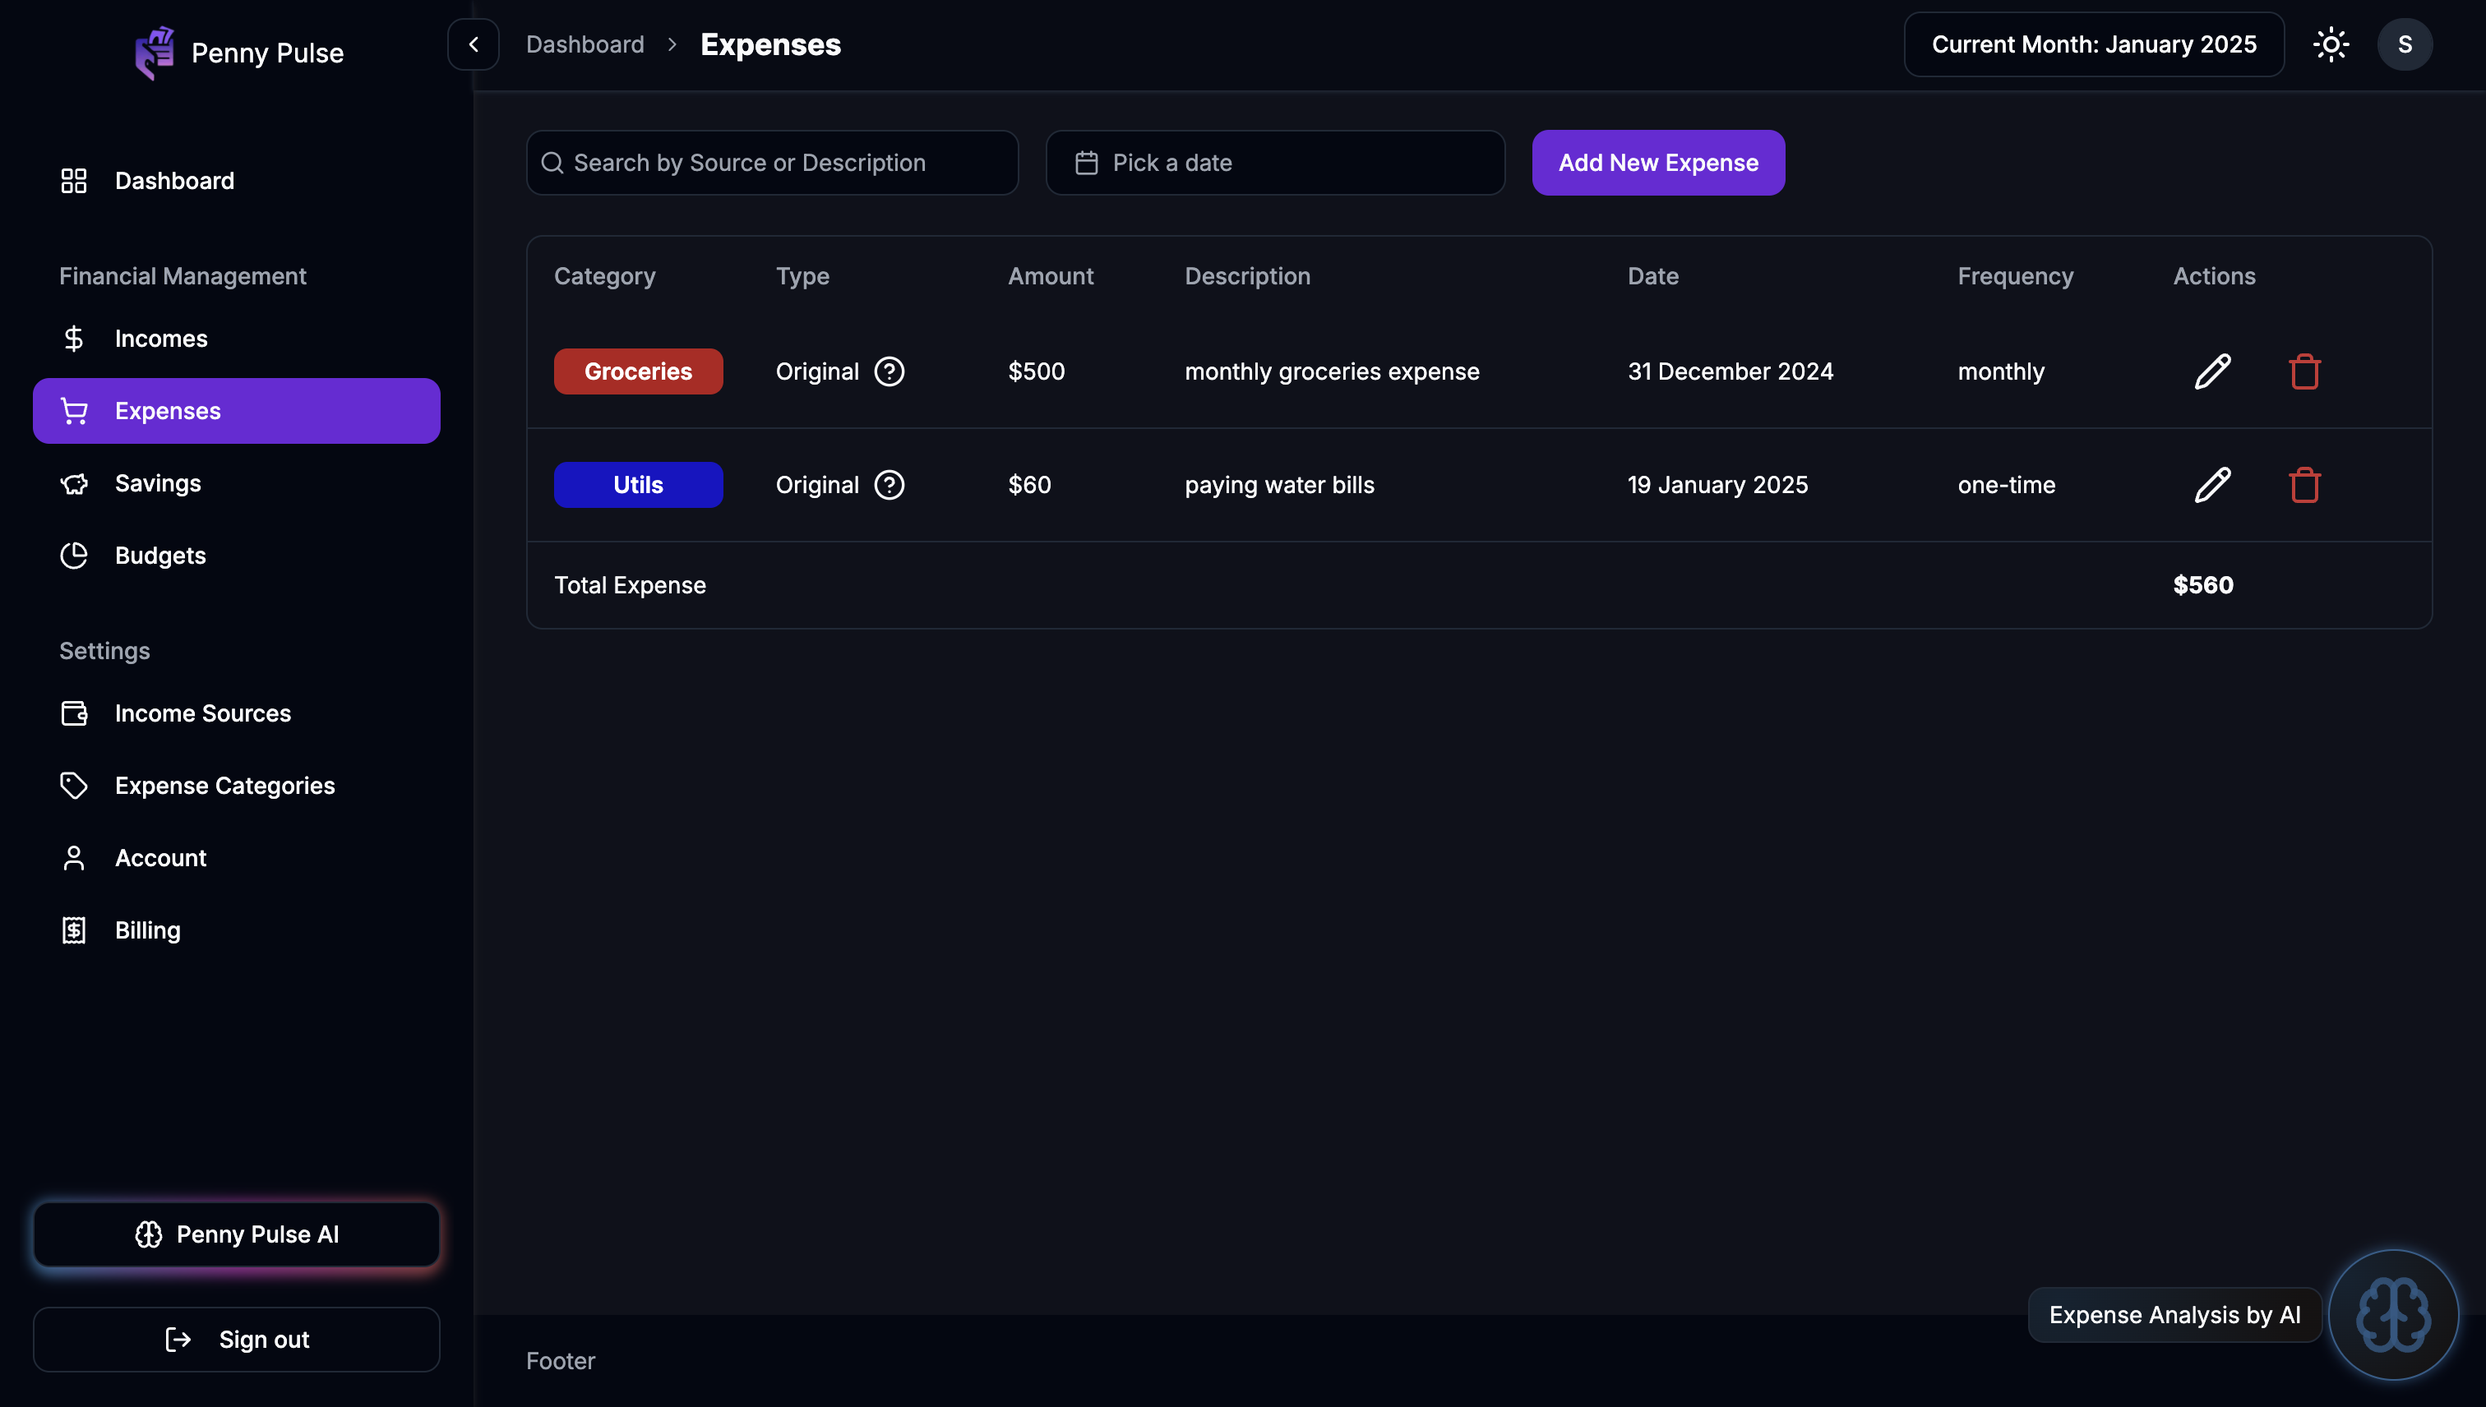Open the Pick a date picker
Viewport: 2486px width, 1407px height.
pos(1275,163)
